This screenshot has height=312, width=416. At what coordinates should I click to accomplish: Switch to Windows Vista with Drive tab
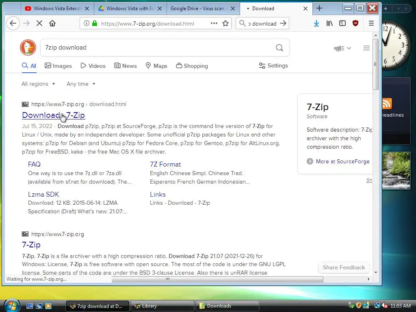click(x=130, y=9)
